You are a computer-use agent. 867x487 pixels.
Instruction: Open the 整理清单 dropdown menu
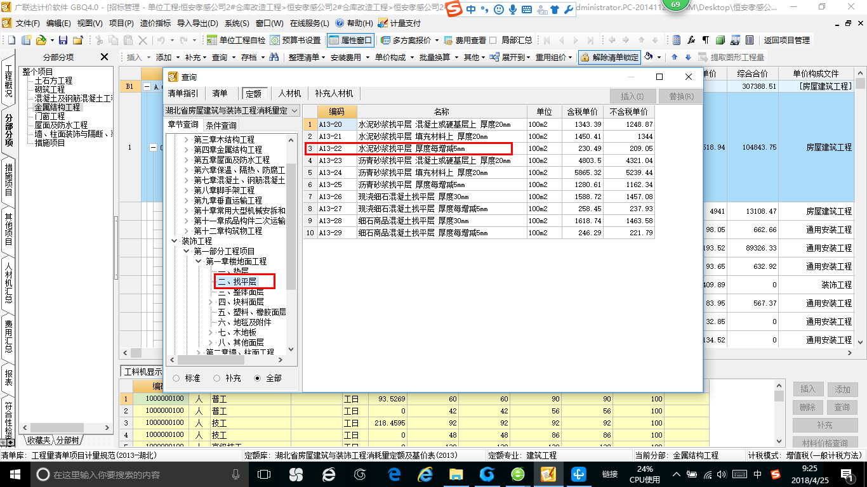click(307, 57)
